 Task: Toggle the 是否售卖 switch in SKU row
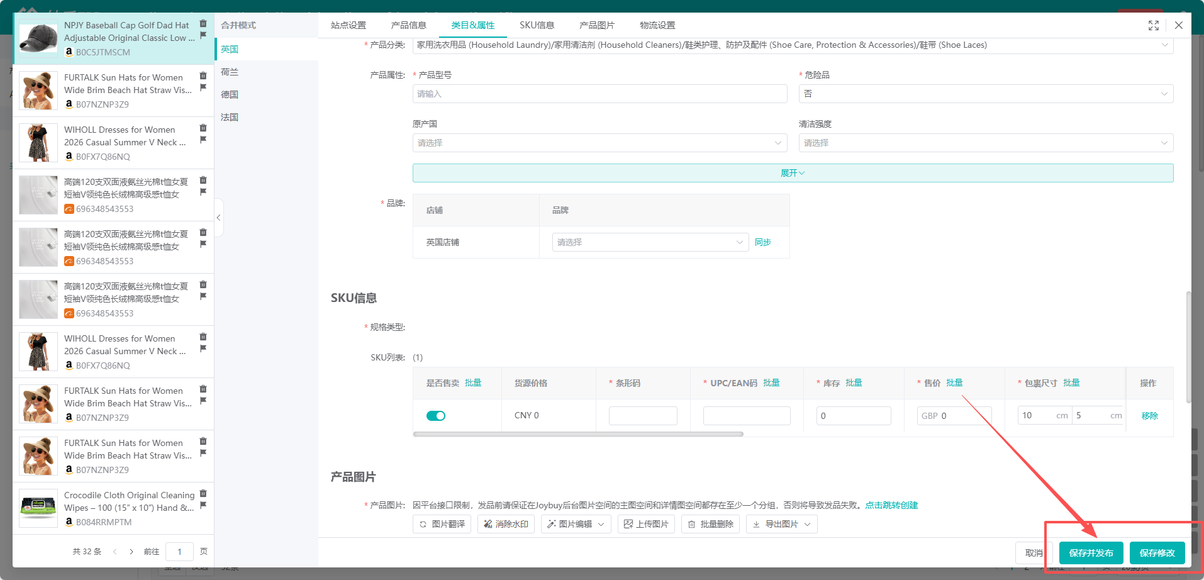(x=435, y=416)
